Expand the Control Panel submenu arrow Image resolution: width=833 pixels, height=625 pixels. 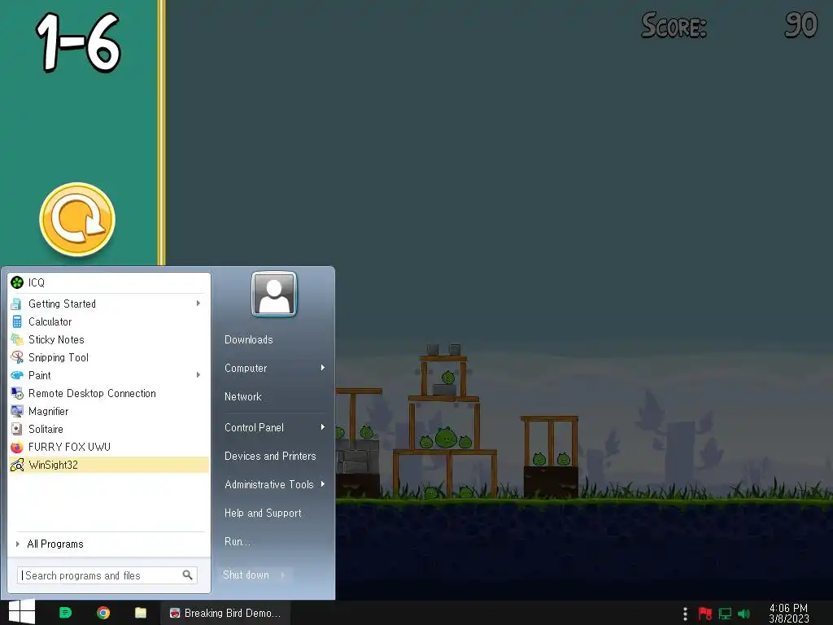pos(322,427)
